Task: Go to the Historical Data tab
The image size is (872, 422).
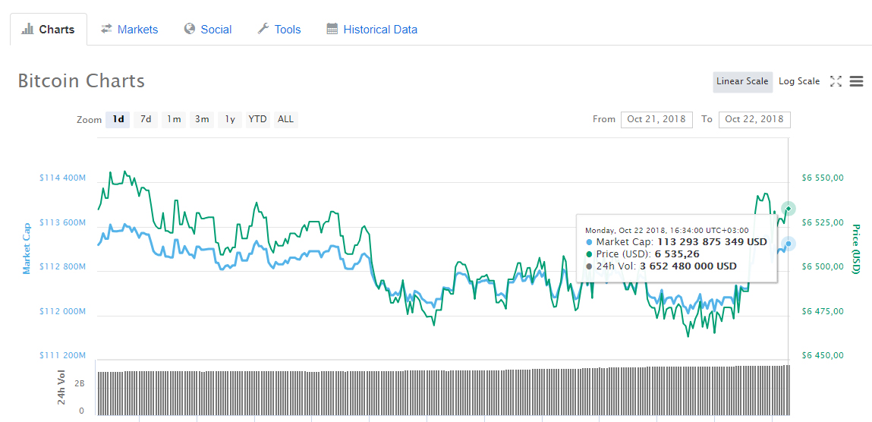Action: coord(371,30)
